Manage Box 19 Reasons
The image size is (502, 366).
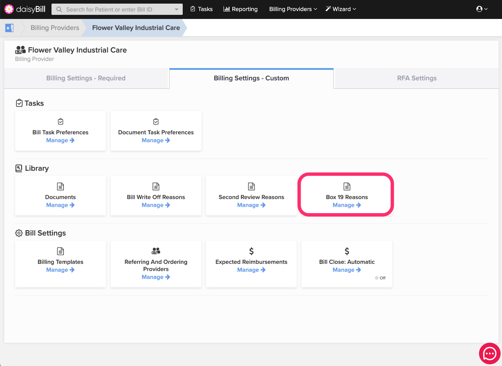click(347, 205)
